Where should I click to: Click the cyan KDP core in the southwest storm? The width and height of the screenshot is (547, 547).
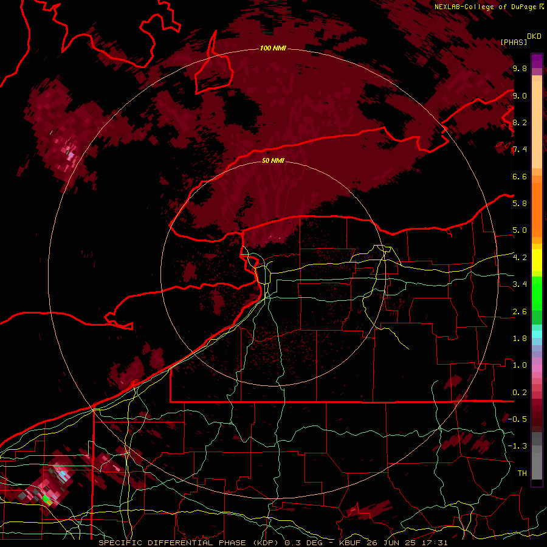pos(63,475)
